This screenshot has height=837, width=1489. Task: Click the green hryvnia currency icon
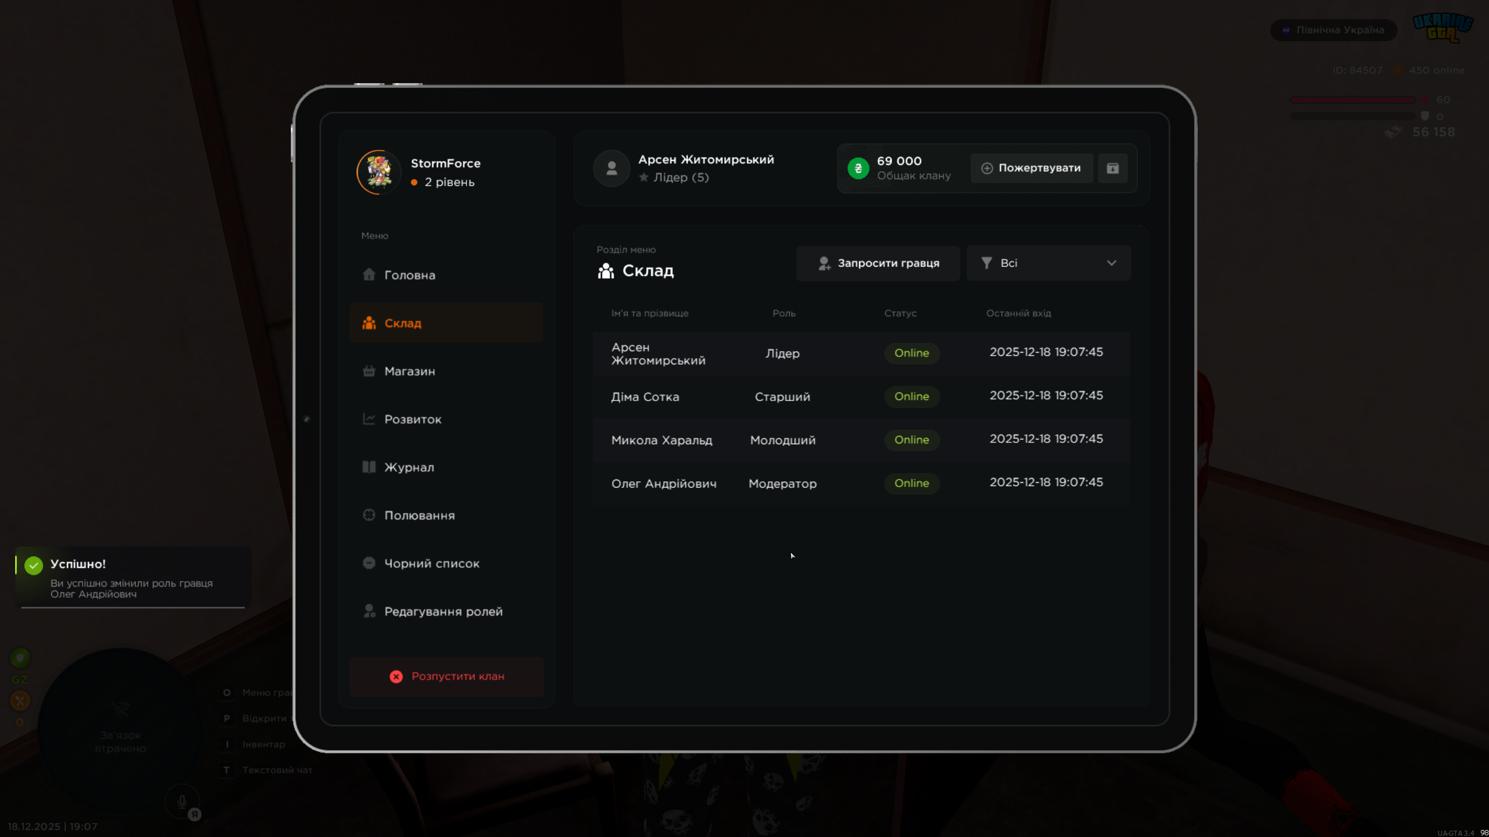coord(858,168)
